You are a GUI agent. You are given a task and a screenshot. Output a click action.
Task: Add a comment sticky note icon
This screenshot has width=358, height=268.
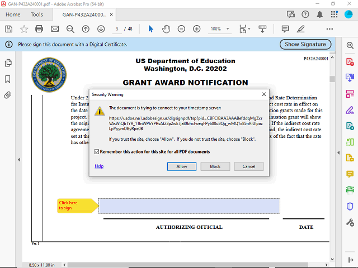click(285, 29)
